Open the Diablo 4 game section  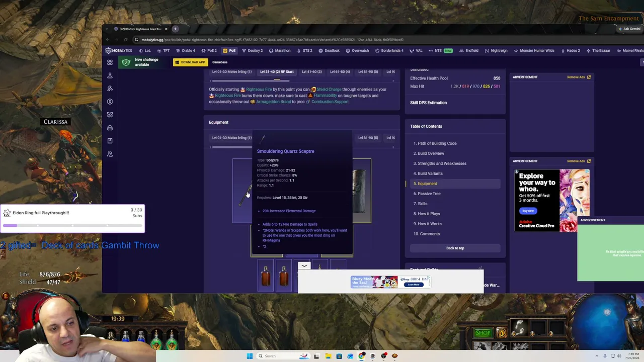pos(185,50)
